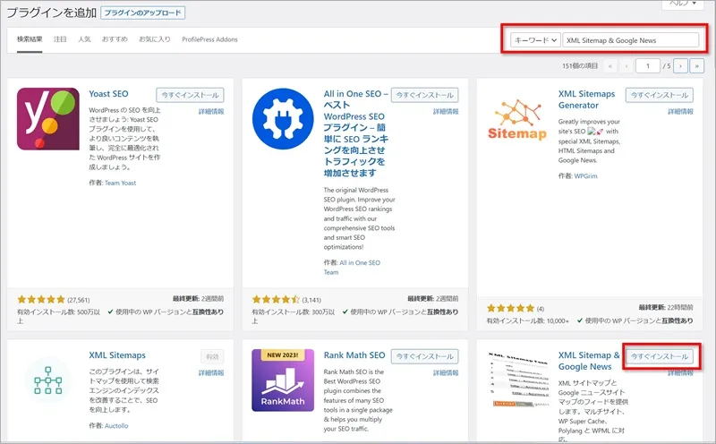Install XML Sitemaps Generator now

coord(660,95)
